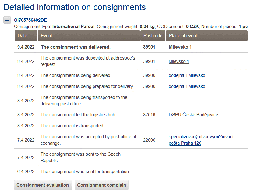
Task: Click the 'sent for transportation' event row
Action: (85, 172)
